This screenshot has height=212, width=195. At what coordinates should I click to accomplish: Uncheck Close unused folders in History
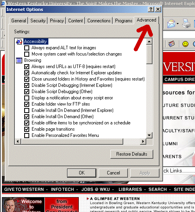click(27, 79)
